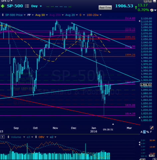Expand the e3 dropdown arrow
Screen dimensions: 157x160
click(32, 137)
